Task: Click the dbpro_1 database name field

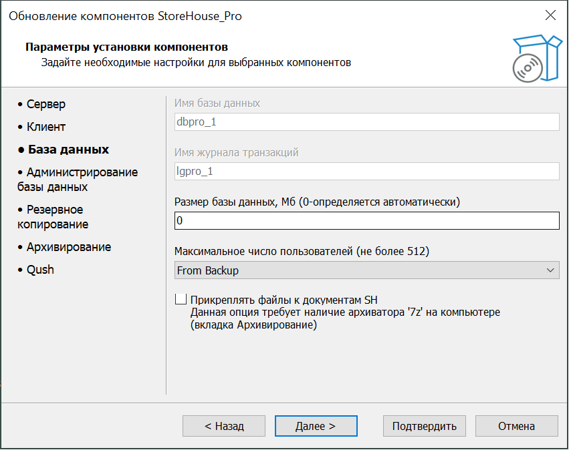Action: 366,122
